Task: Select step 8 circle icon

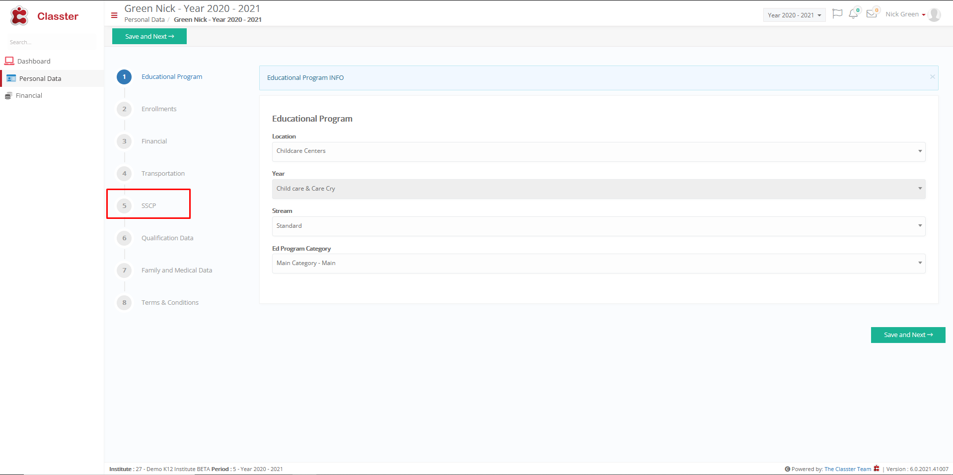Action: click(x=124, y=303)
